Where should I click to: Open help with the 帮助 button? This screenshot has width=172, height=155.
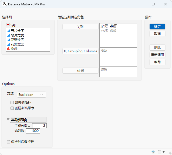(x=157, y=62)
